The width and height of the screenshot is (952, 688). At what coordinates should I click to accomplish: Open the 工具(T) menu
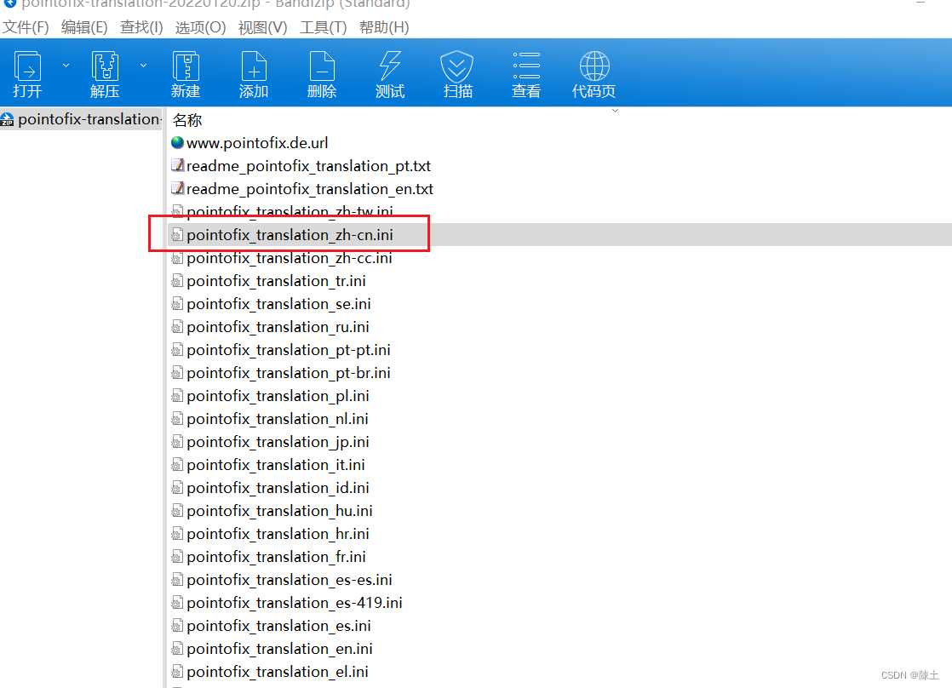(323, 27)
